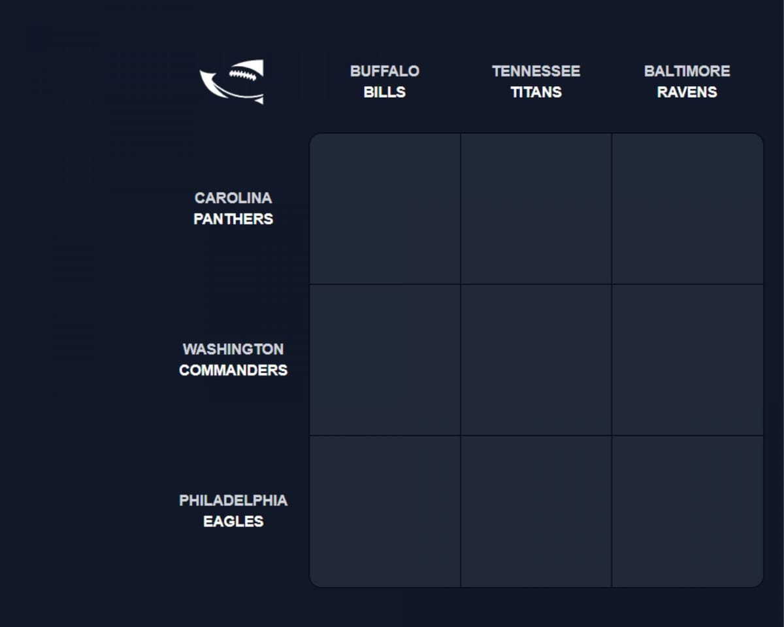Select the Philadelphia Eagles row label
Image resolution: width=784 pixels, height=627 pixels.
[233, 511]
